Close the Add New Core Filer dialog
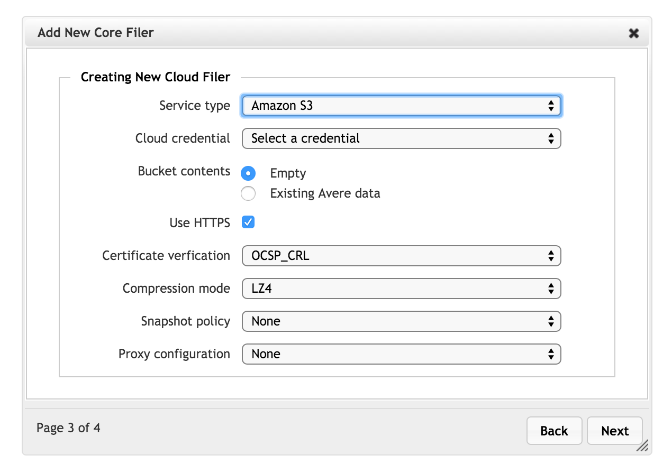Viewport: 672px width, 474px height. point(633,33)
